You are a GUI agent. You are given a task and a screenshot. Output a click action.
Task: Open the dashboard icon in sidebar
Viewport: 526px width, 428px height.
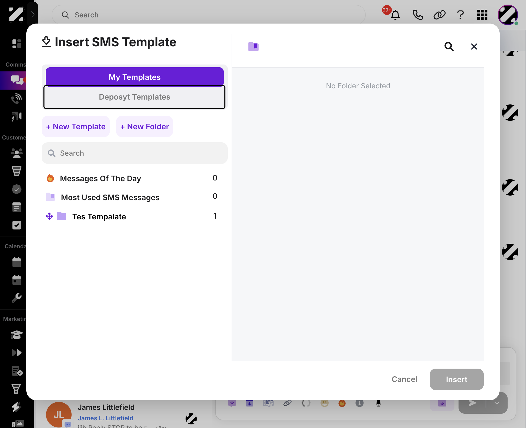pos(17,44)
